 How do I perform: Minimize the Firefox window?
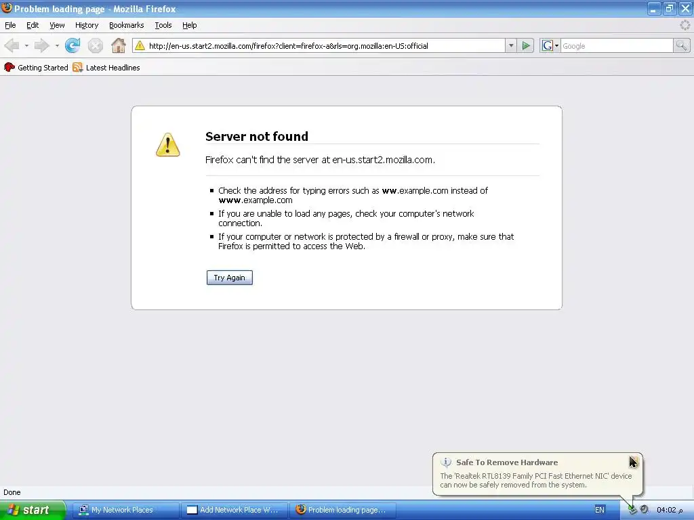(653, 8)
